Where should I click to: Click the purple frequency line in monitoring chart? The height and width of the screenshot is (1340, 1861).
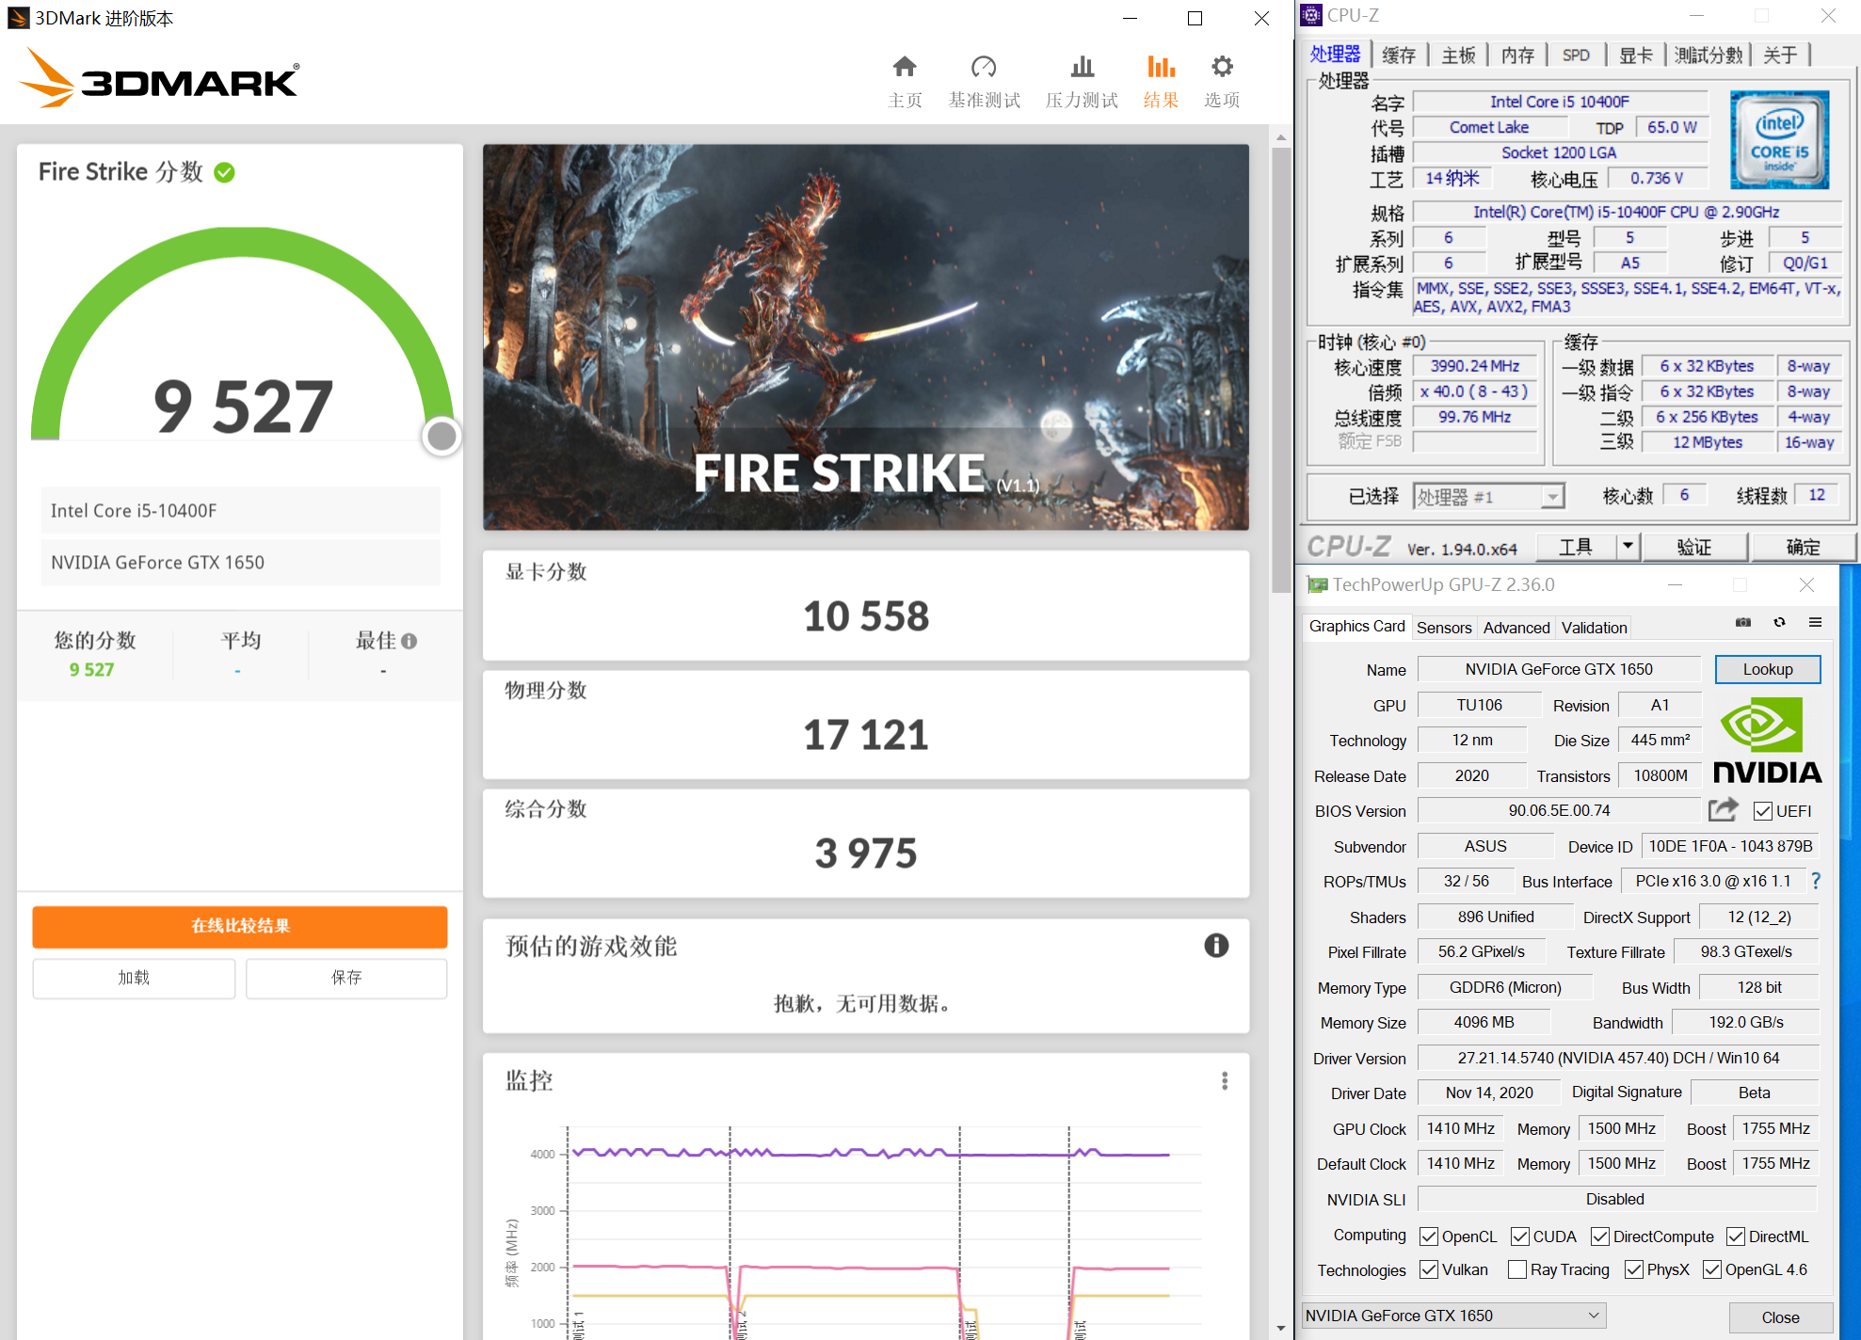click(872, 1154)
